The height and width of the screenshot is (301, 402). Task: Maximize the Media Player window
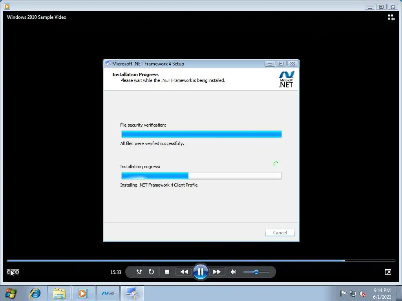[x=381, y=7]
